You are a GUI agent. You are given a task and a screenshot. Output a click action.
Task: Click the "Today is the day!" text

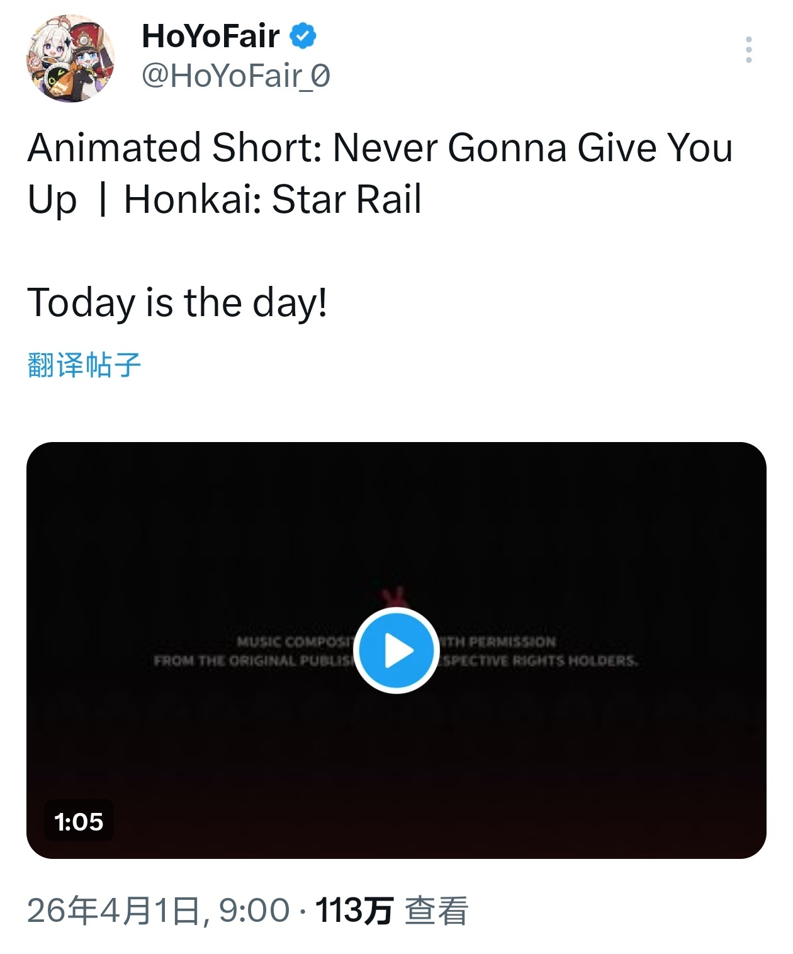(177, 302)
